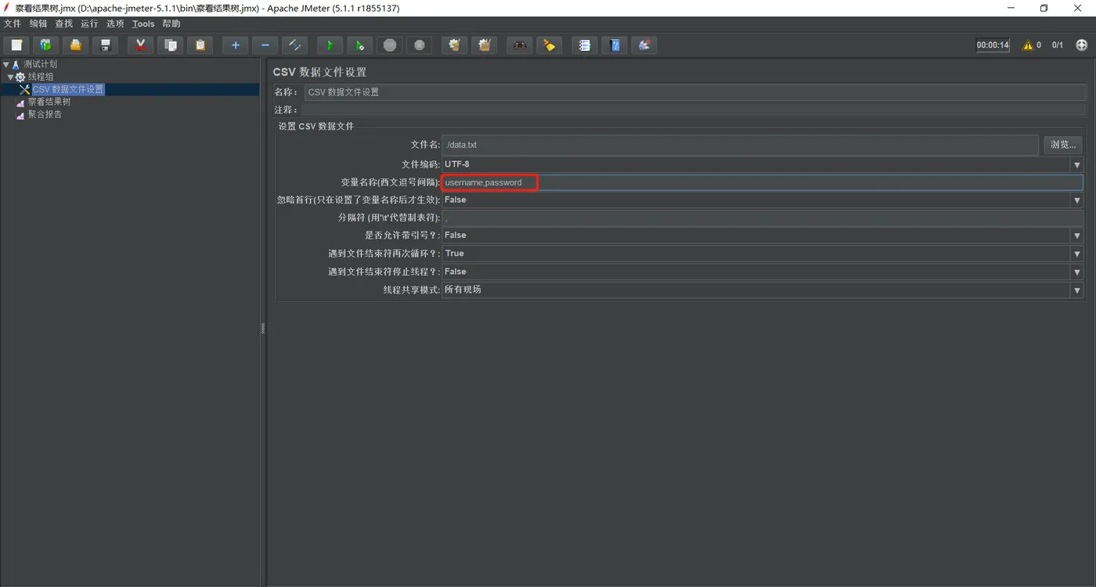This screenshot has height=587, width=1096.
Task: Click the 0/1 thread count text
Action: [x=1058, y=45]
